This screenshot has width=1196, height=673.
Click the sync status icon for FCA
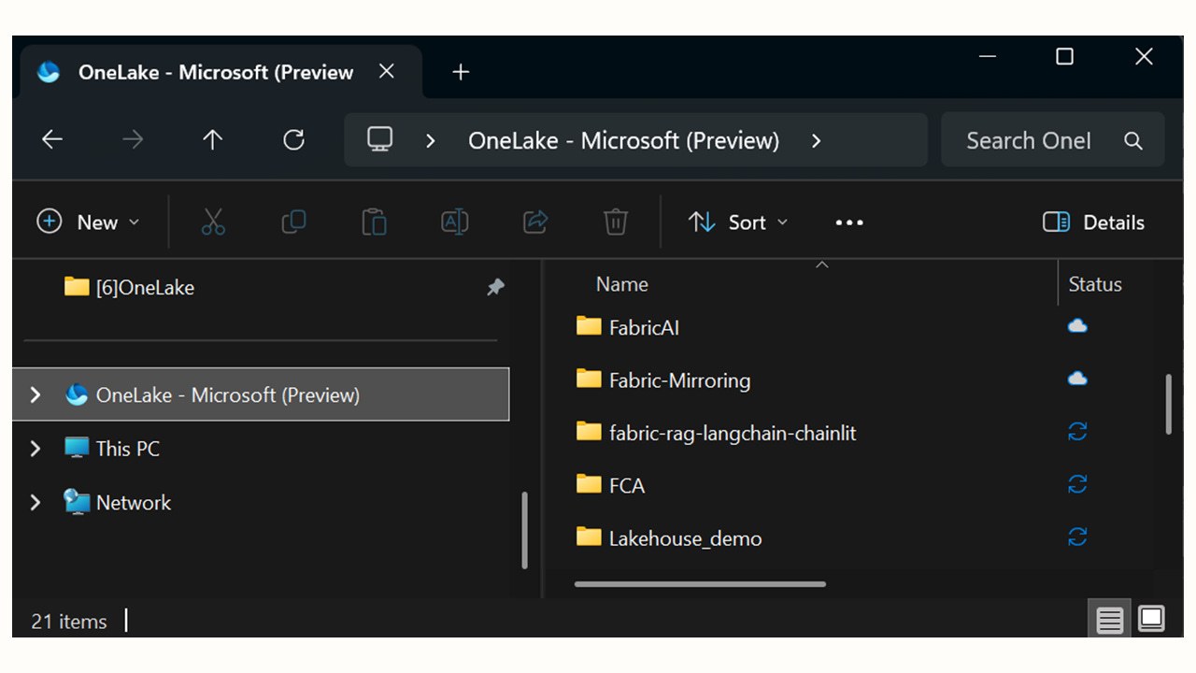click(1077, 483)
